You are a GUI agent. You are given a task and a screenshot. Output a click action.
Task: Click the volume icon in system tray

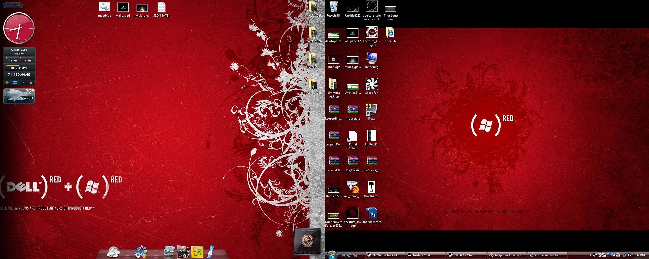point(630,255)
